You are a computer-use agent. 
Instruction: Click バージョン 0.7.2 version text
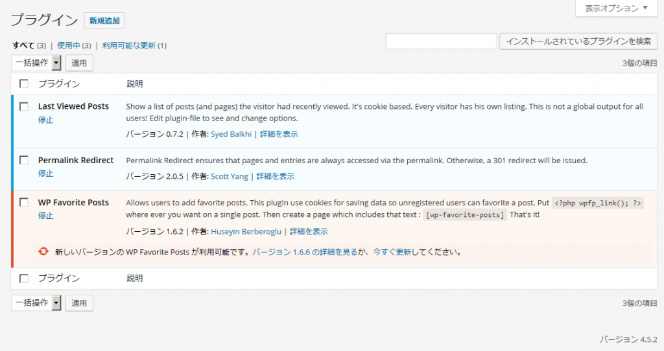click(x=154, y=134)
